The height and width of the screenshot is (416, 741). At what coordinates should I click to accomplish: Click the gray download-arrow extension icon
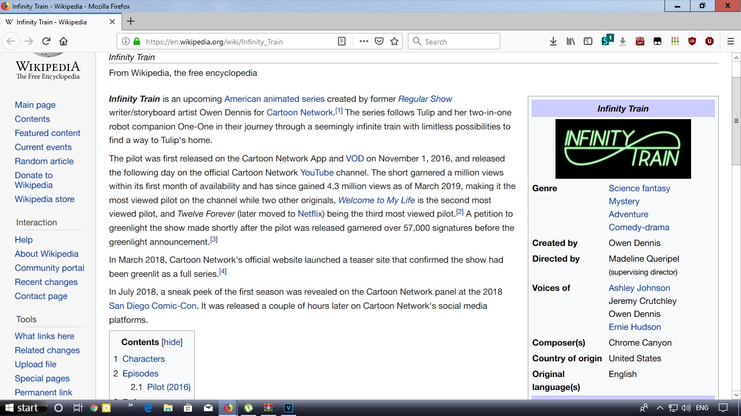(623, 41)
